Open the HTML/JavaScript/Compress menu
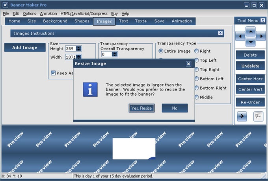 (x=84, y=14)
